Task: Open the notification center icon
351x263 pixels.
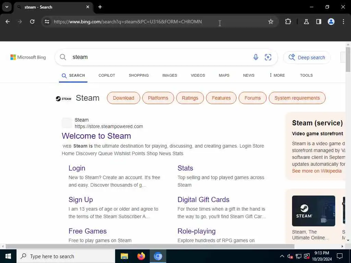Action: tap(340, 256)
